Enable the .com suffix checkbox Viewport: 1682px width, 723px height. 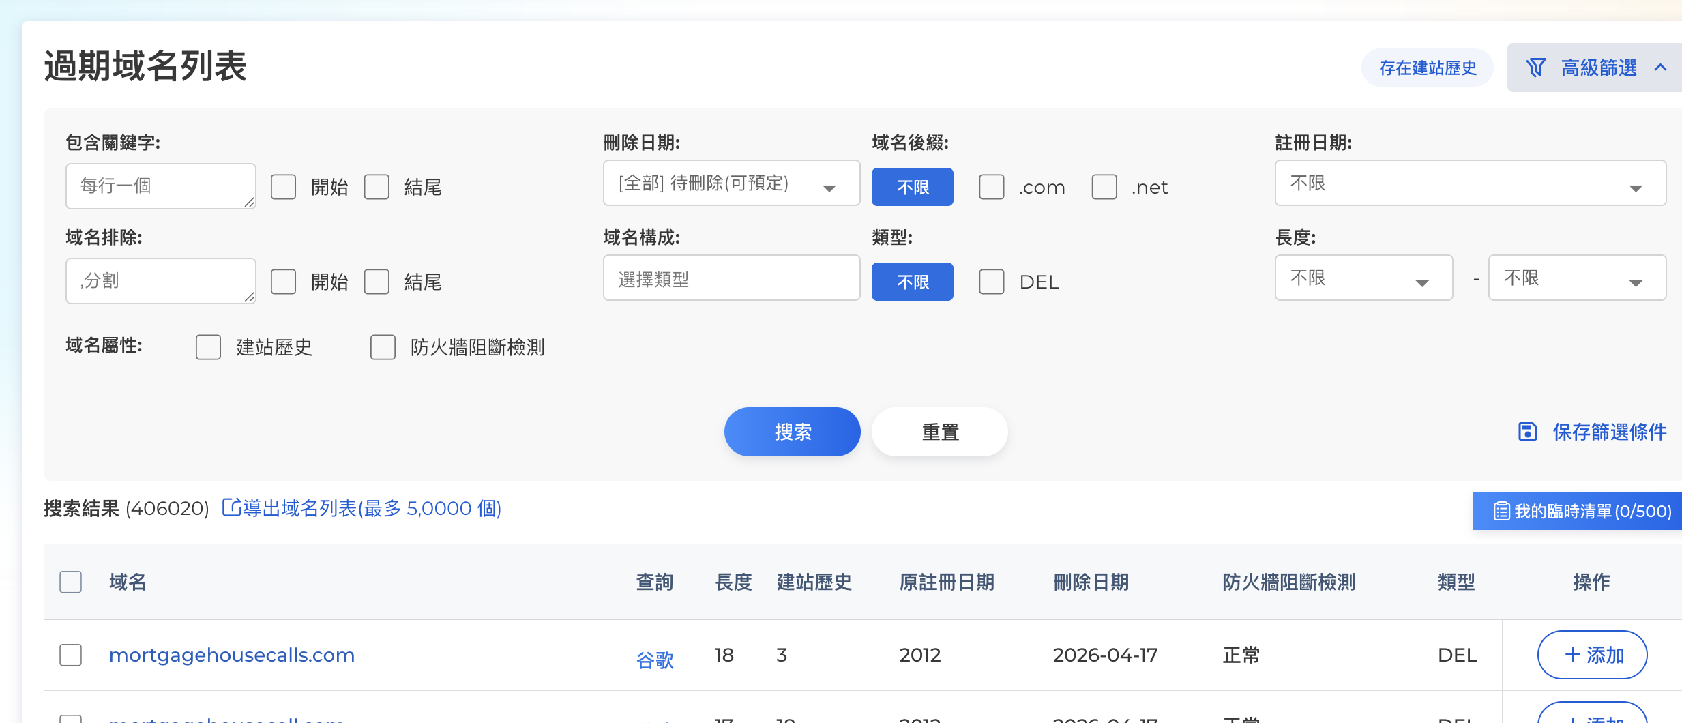click(x=991, y=186)
